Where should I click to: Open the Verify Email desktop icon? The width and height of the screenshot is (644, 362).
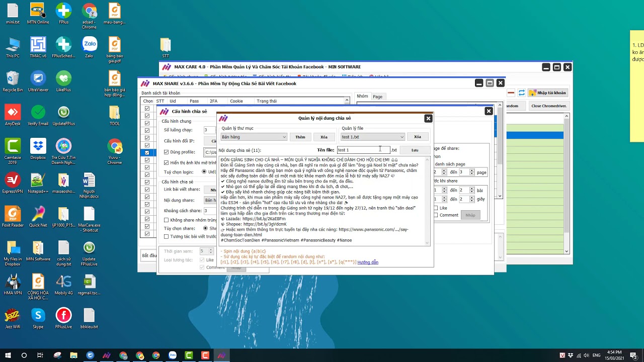38,115
